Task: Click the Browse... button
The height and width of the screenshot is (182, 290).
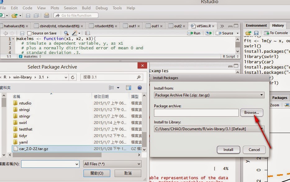Action: coord(251,113)
